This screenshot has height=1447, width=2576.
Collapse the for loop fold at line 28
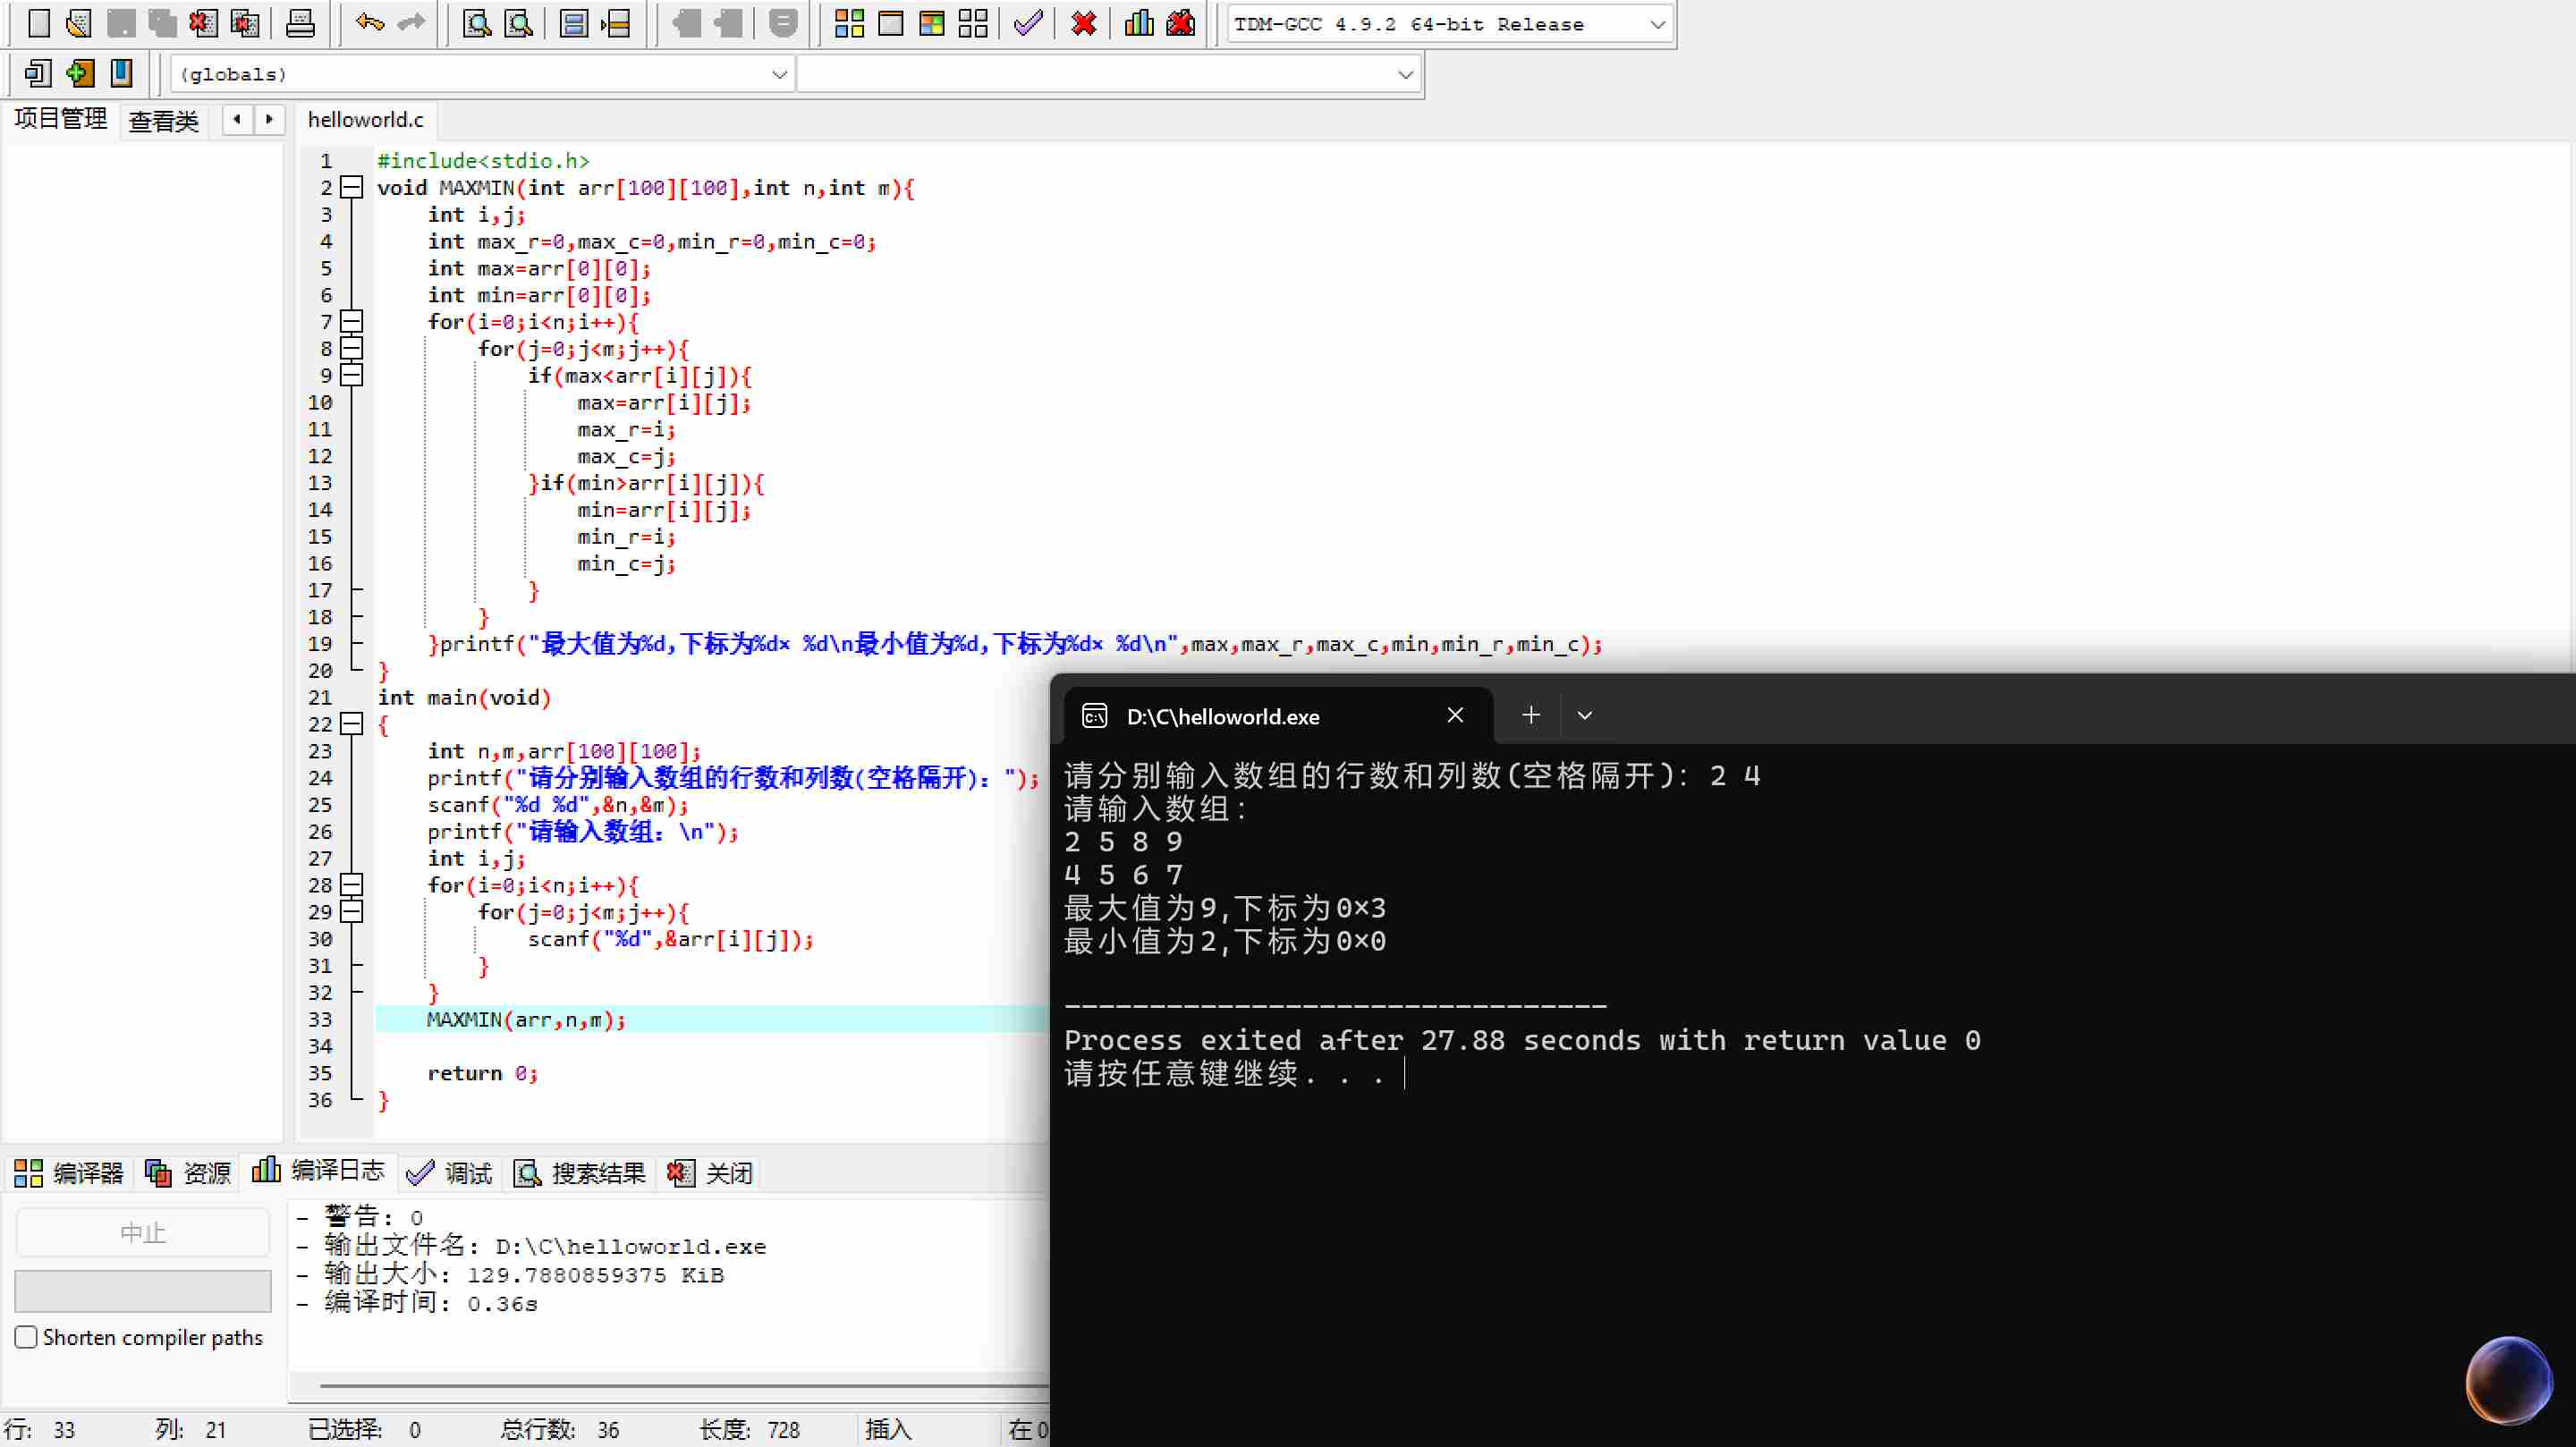point(351,885)
